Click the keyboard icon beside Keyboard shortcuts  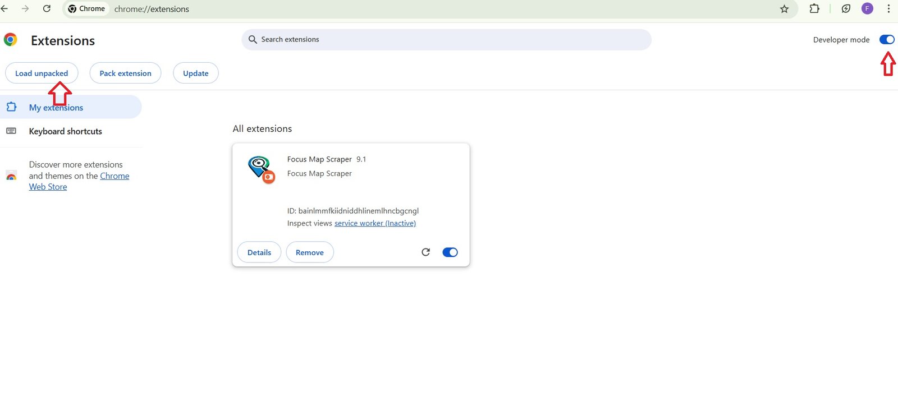click(x=11, y=131)
